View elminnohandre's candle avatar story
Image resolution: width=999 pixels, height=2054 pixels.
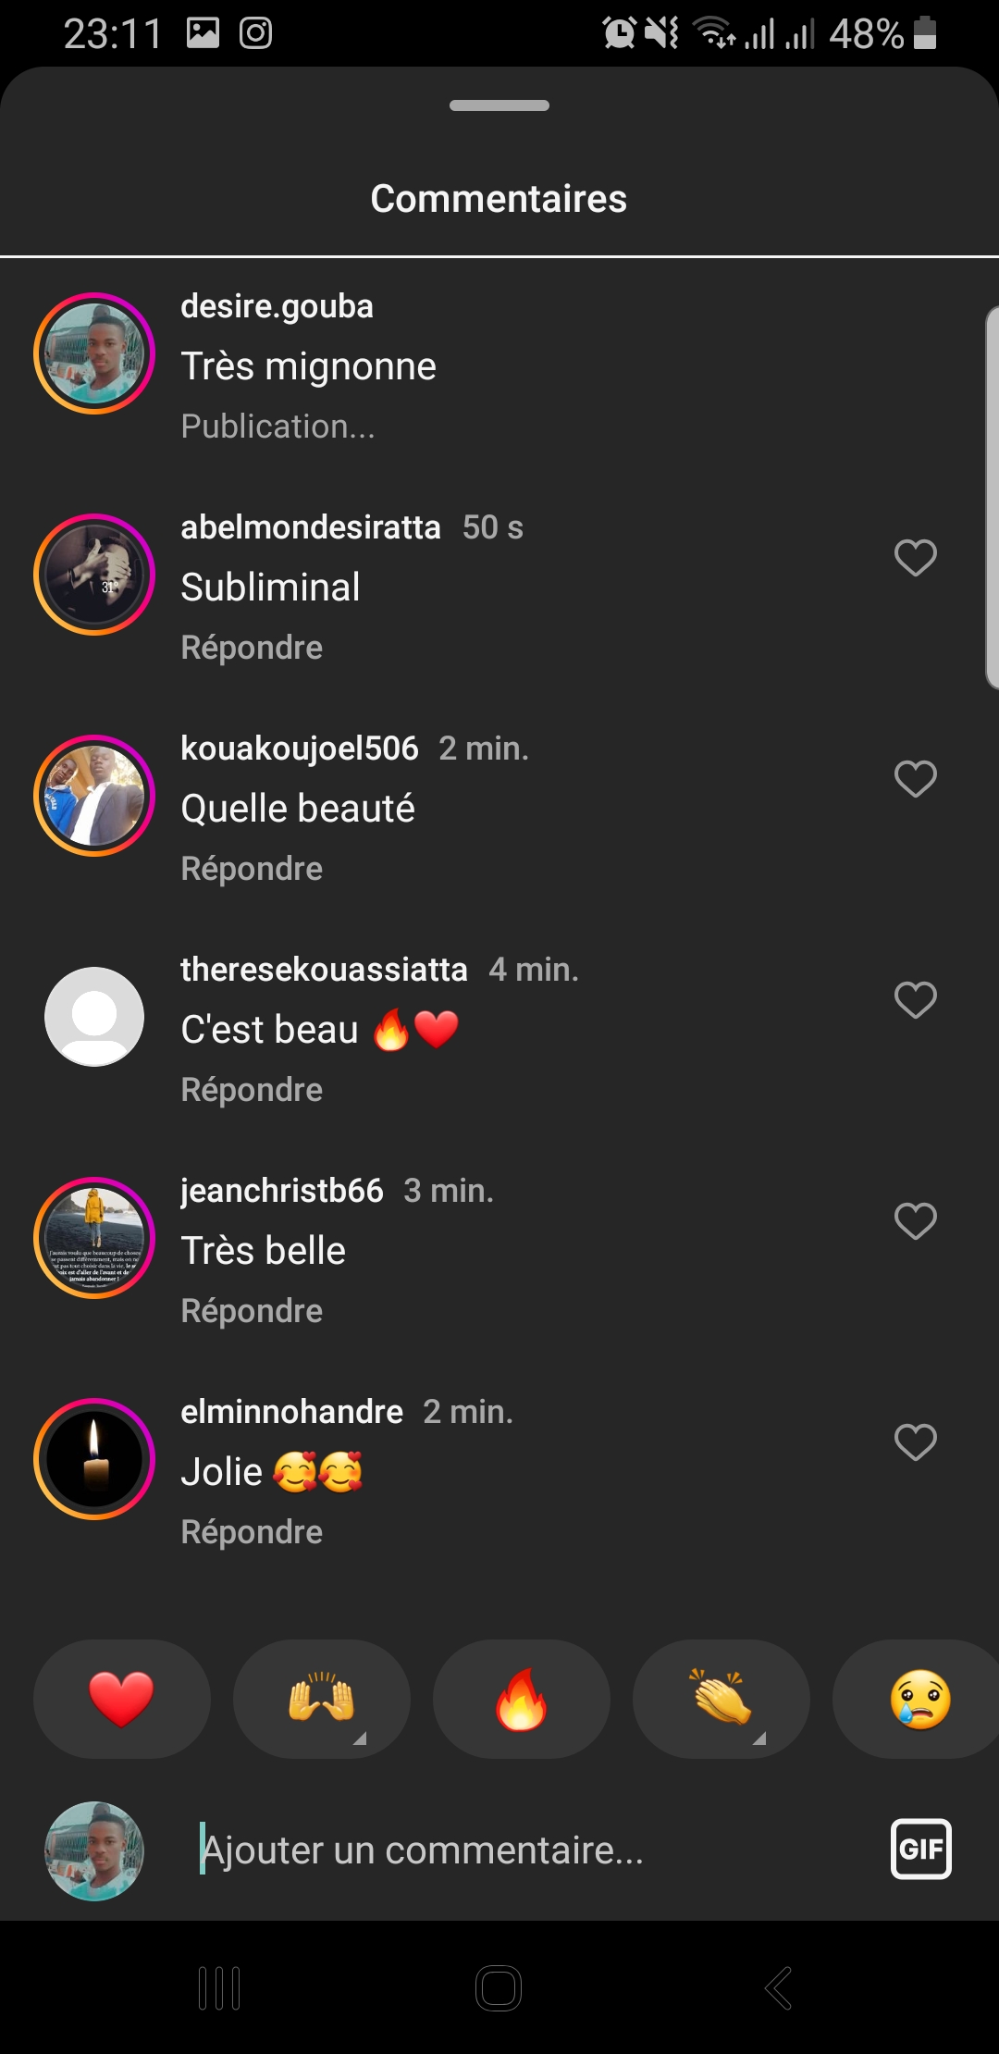click(94, 1459)
